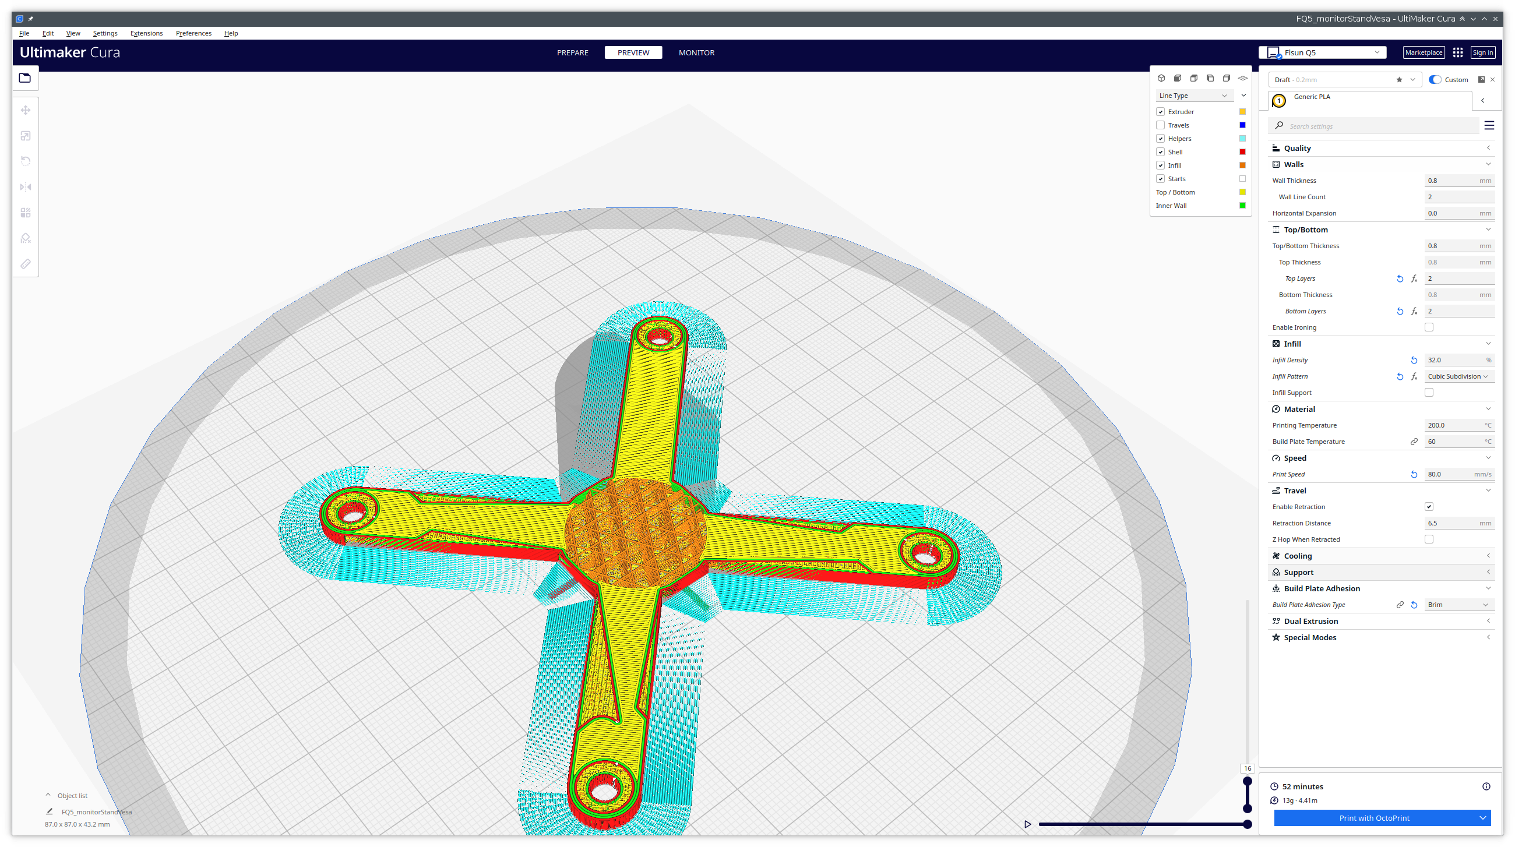Screen dimensions: 1515x847
Task: Open the Per Model Settings tool
Action: point(25,213)
